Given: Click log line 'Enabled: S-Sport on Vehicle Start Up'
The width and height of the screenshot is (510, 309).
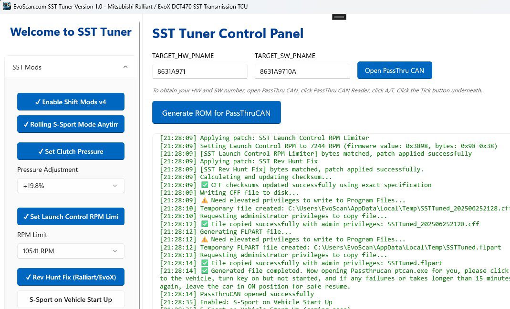Looking at the screenshot, I should [x=246, y=302].
